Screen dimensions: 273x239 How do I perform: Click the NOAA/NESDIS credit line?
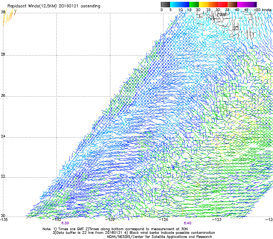(x=159, y=237)
